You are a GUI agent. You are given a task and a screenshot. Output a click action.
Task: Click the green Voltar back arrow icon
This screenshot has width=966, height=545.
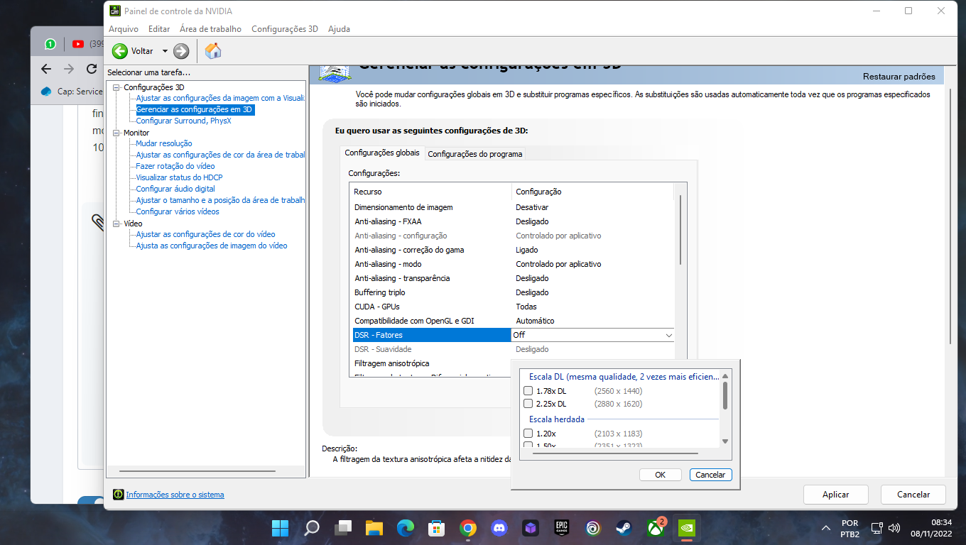click(x=120, y=51)
